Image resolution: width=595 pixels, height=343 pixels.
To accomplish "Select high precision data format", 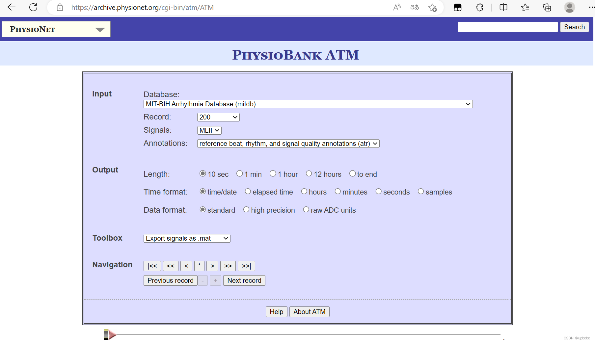I will [x=246, y=209].
